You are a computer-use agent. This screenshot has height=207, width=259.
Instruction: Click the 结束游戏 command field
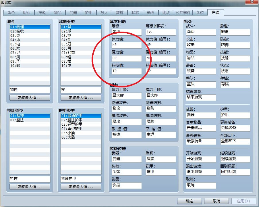[201, 97]
